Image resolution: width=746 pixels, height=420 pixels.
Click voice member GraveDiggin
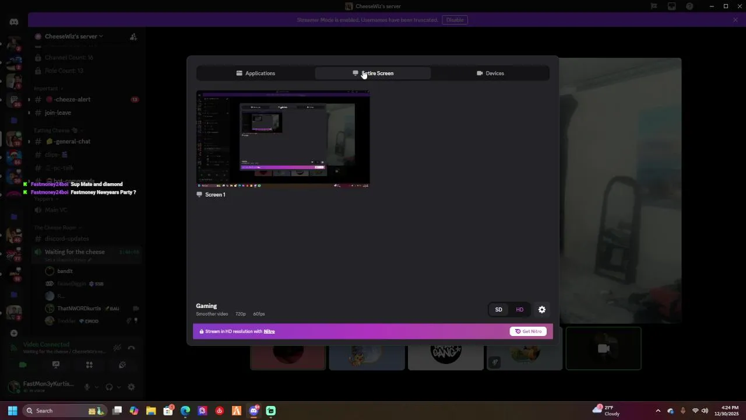pos(92,283)
